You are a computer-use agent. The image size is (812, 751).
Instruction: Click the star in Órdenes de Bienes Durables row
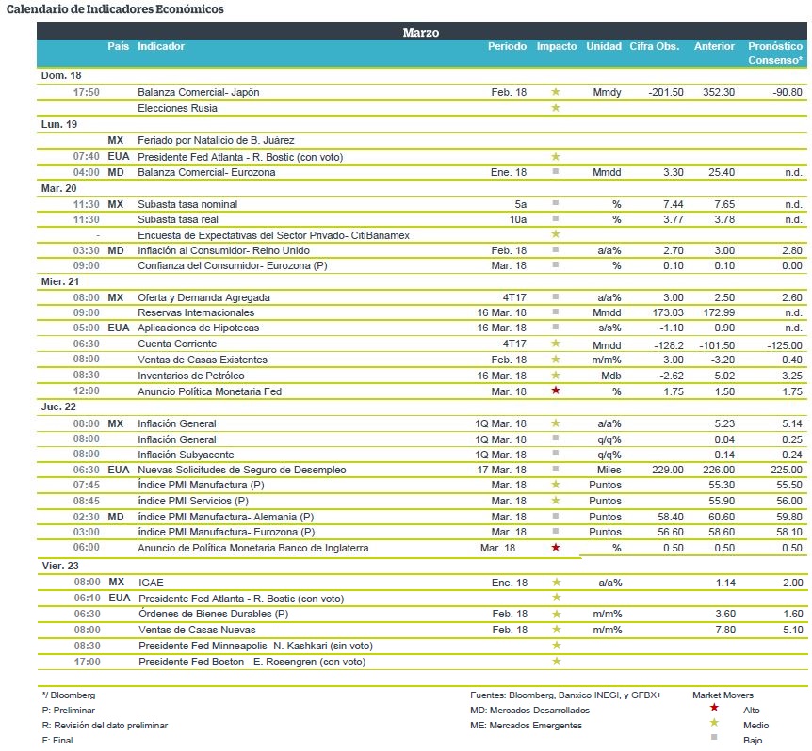tap(557, 614)
